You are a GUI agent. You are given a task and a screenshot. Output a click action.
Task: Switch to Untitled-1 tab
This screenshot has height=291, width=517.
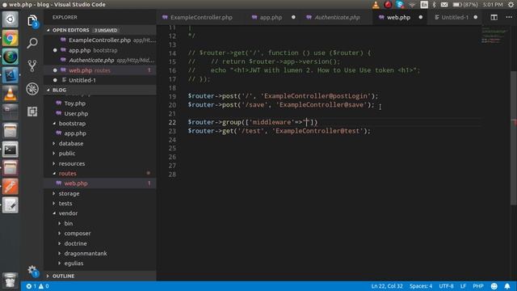455,17
